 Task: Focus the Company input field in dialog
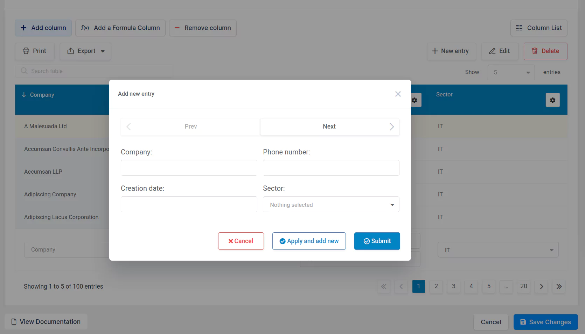pos(189,168)
